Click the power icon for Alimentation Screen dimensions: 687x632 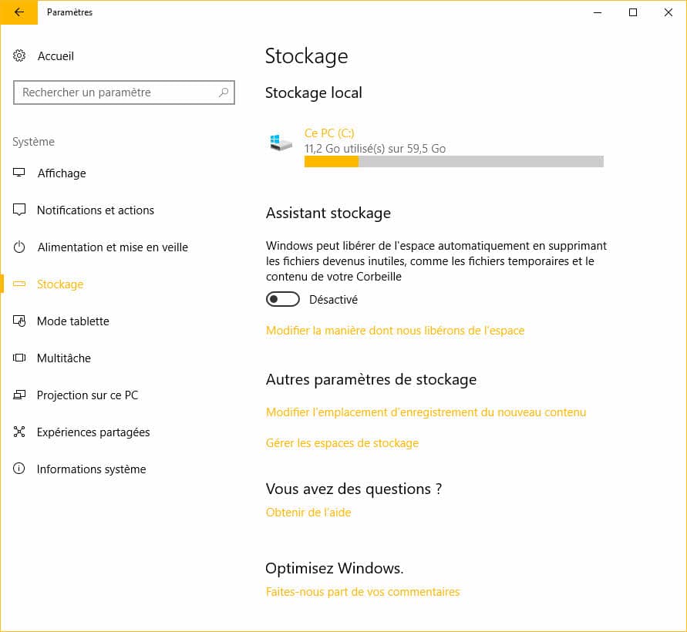tap(19, 247)
